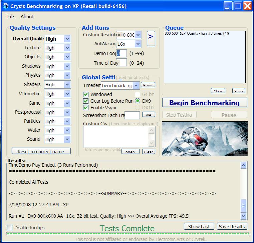Open the Custom Resolution dropdown

[x=138, y=35]
